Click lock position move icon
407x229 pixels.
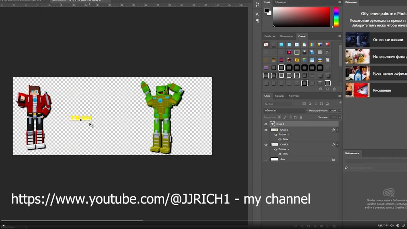tap(290, 117)
